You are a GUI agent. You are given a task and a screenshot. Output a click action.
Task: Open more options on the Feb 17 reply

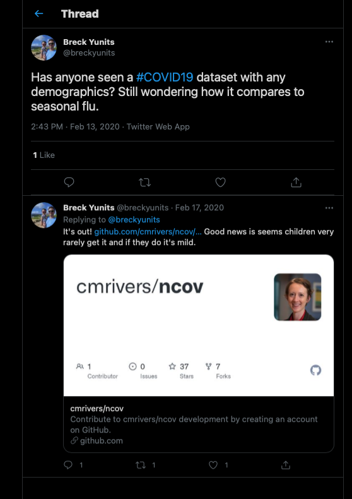329,208
